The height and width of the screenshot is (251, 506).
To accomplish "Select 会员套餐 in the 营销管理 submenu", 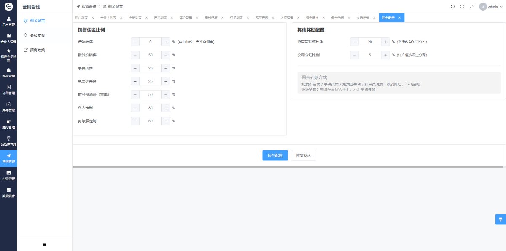I will [x=45, y=35].
